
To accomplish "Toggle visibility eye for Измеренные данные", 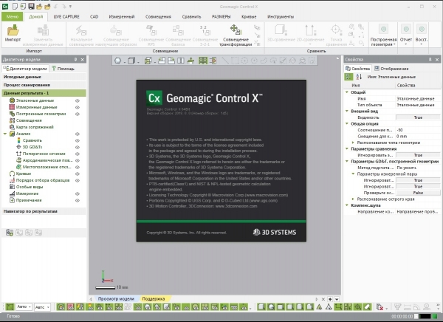I will [x=77, y=107].
